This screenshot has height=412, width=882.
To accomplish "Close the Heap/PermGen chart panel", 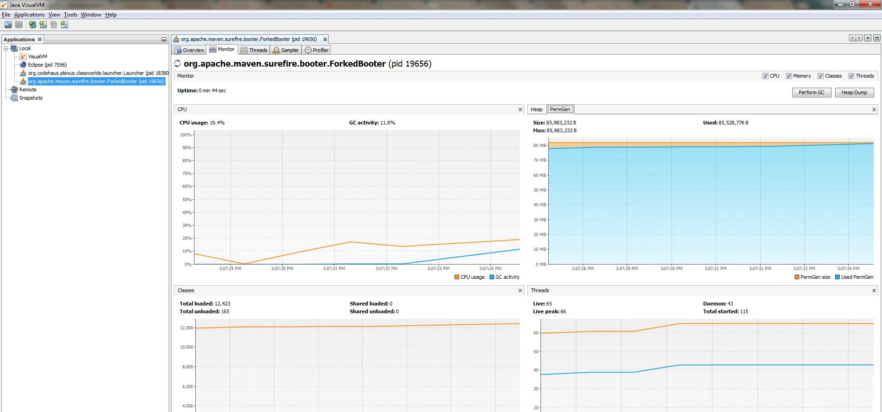I will [874, 110].
